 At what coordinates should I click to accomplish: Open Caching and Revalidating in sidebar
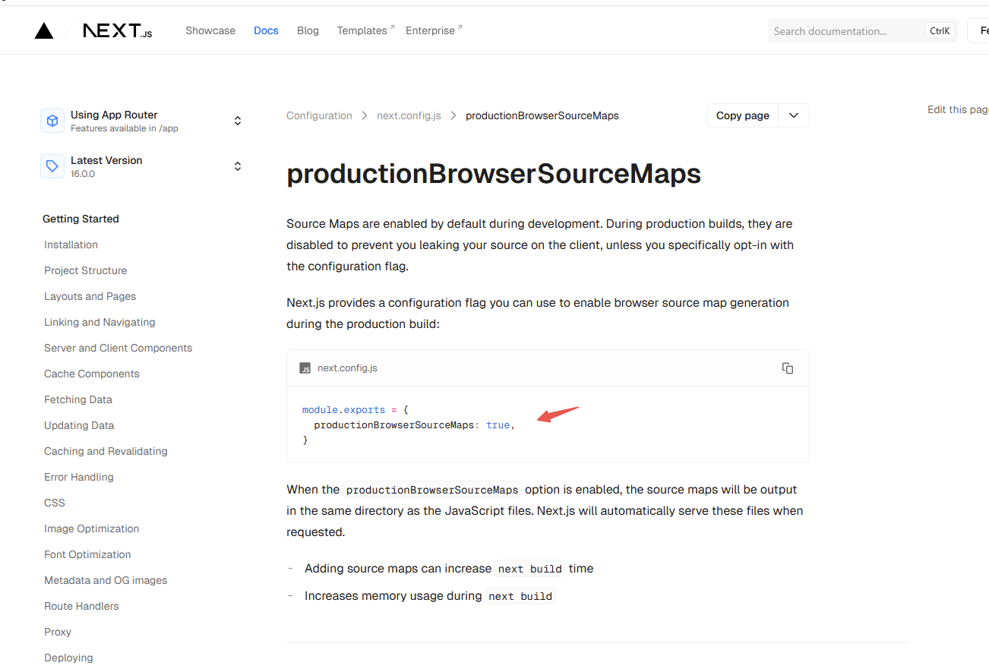click(x=106, y=451)
